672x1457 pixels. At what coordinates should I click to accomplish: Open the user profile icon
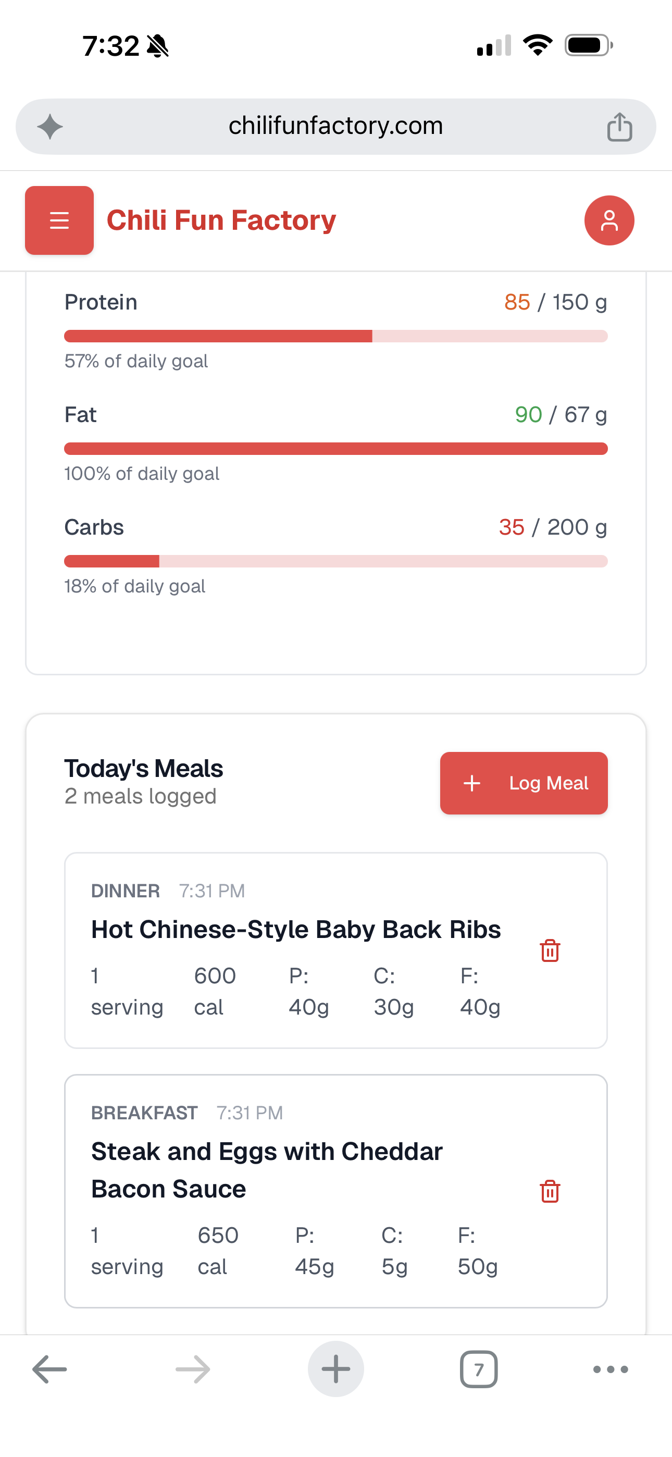608,220
